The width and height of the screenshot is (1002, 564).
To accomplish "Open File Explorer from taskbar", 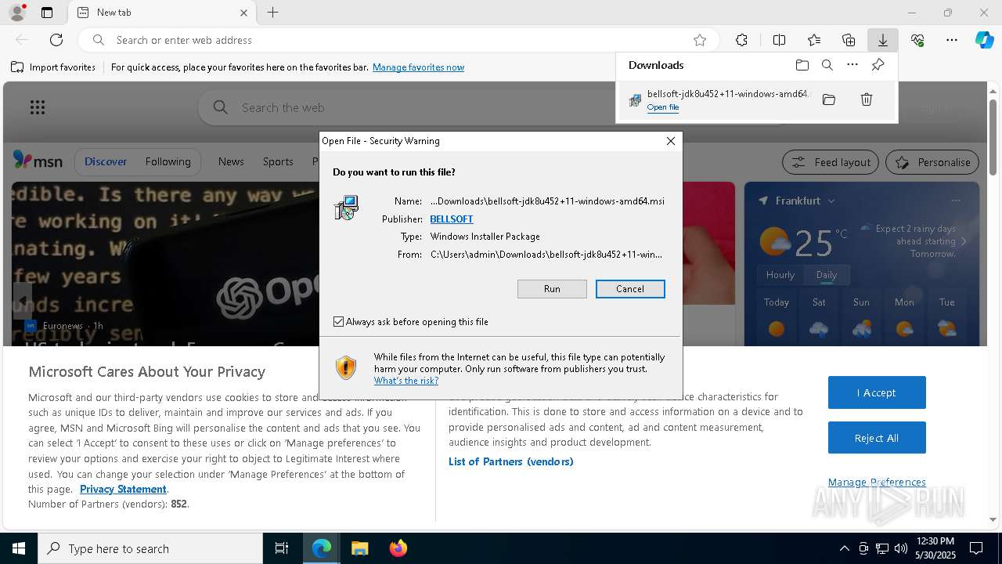I will tap(359, 548).
